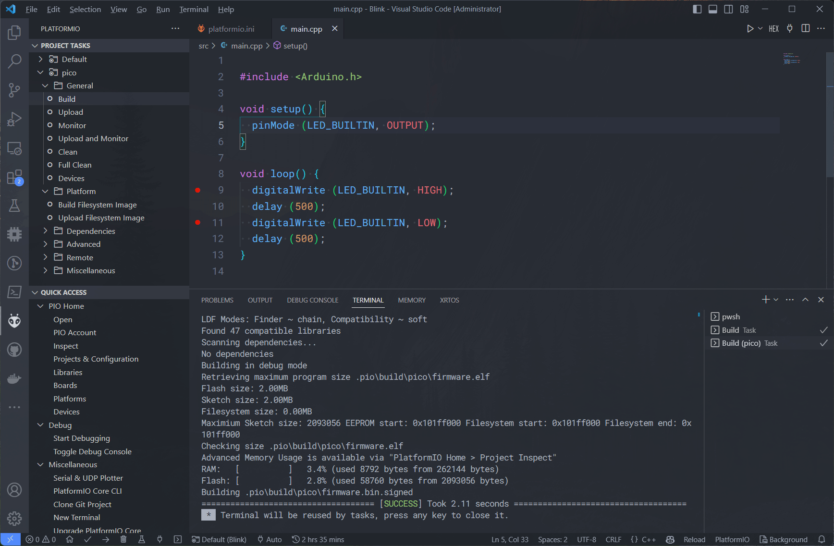Open the Selection menu
Image resolution: width=834 pixels, height=546 pixels.
[x=85, y=9]
